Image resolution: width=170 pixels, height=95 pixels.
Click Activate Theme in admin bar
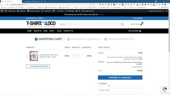(33, 11)
